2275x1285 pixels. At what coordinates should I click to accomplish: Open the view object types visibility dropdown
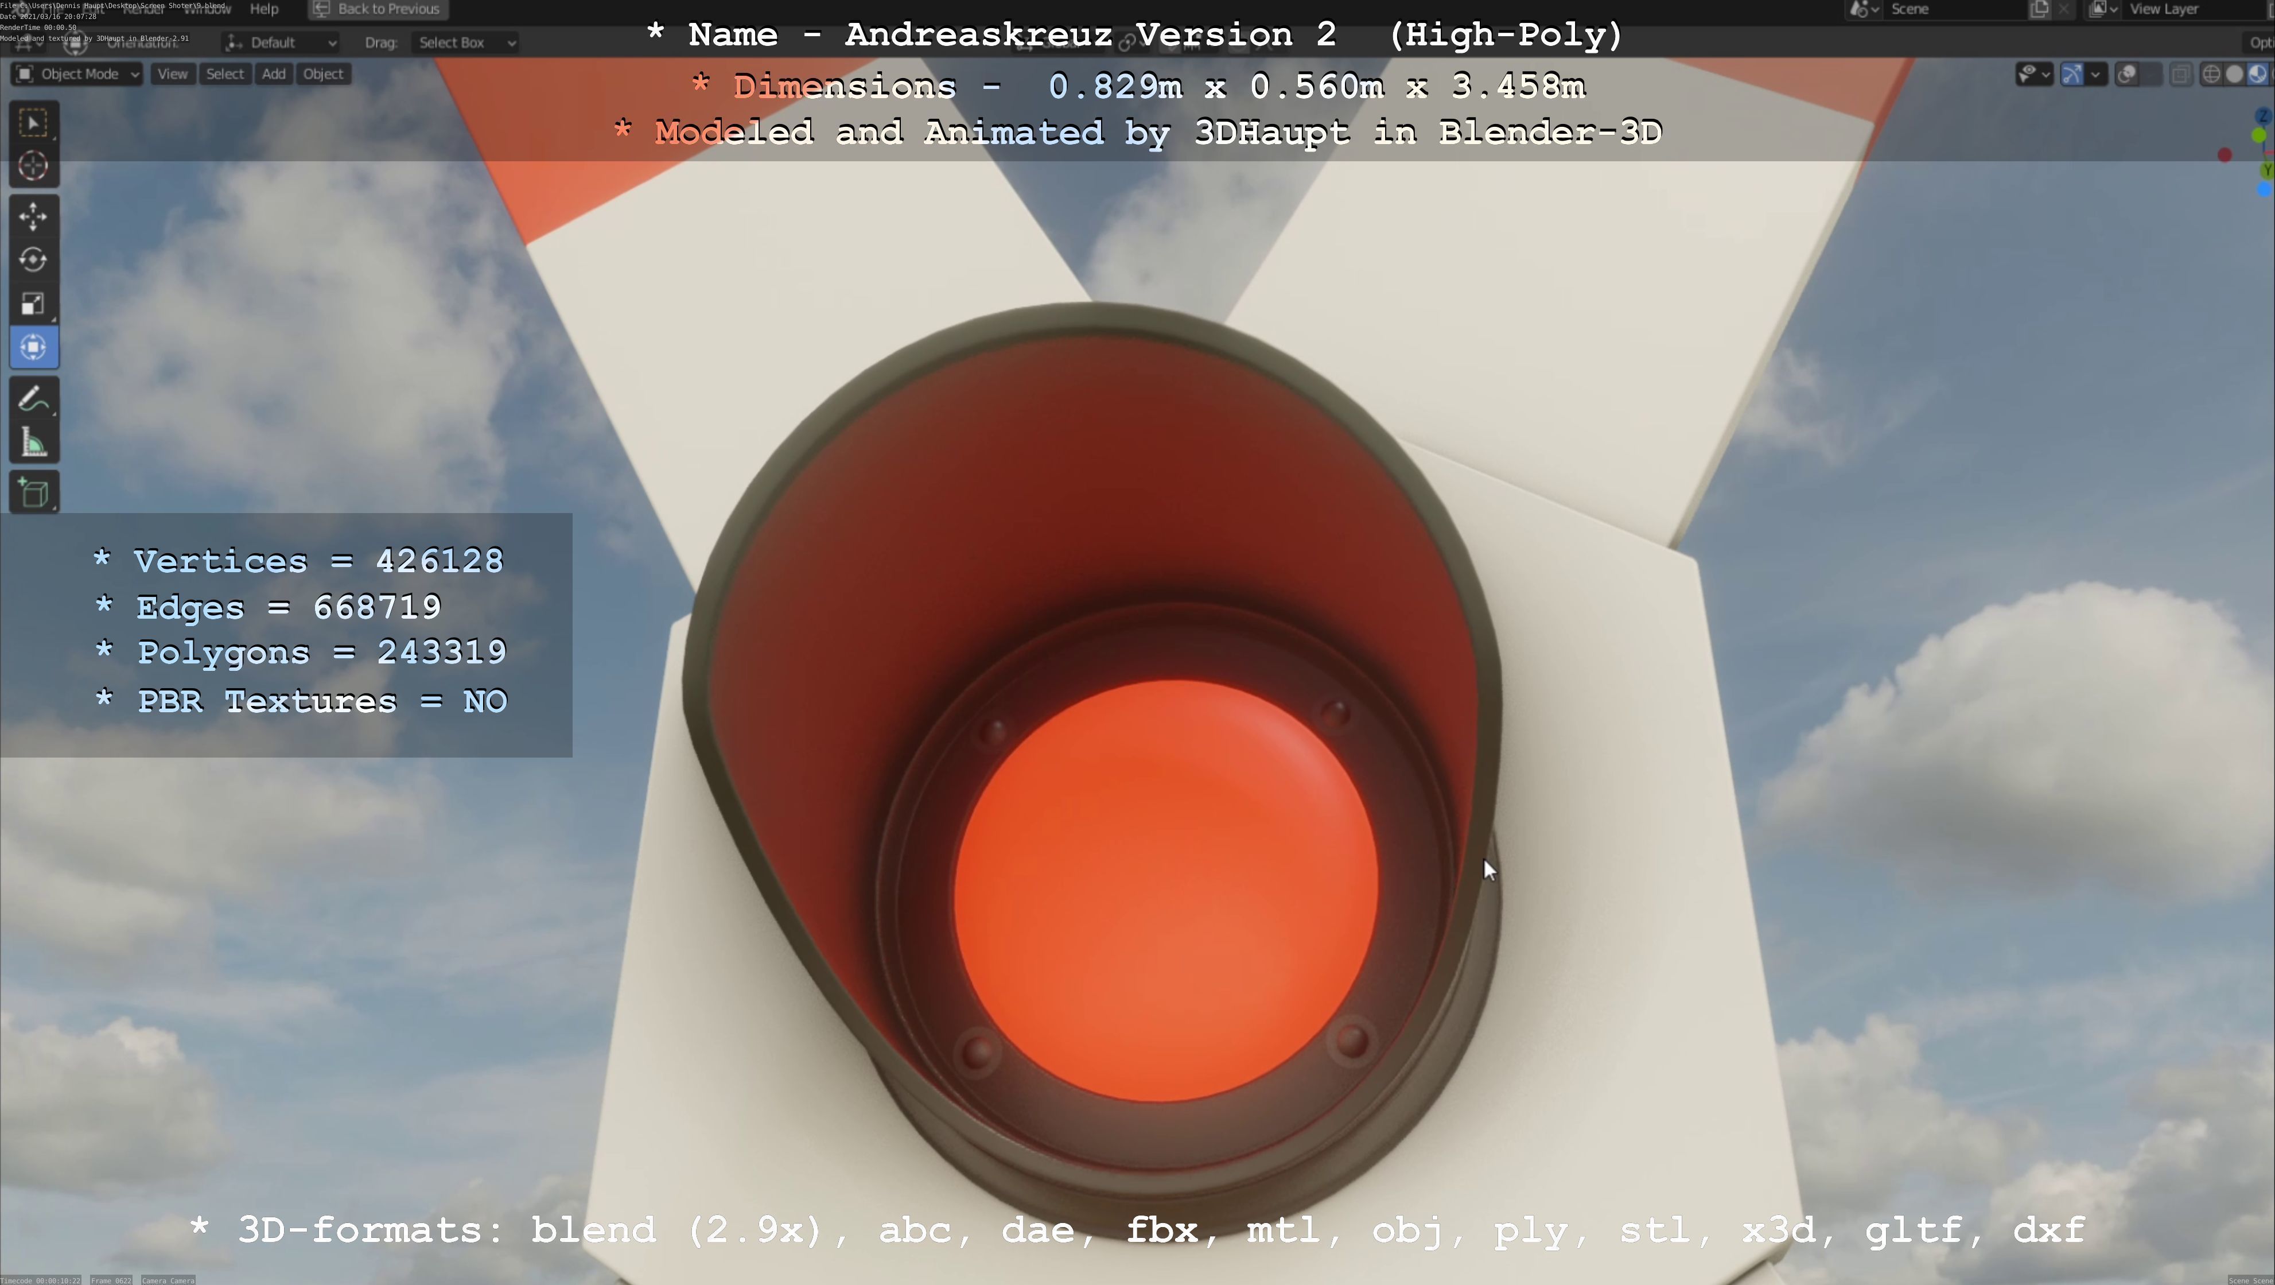click(x=2034, y=74)
